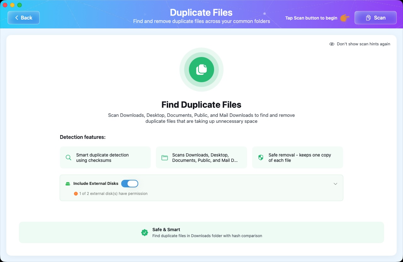Toggle Don't show scan hints again
The height and width of the screenshot is (262, 403).
click(360, 44)
